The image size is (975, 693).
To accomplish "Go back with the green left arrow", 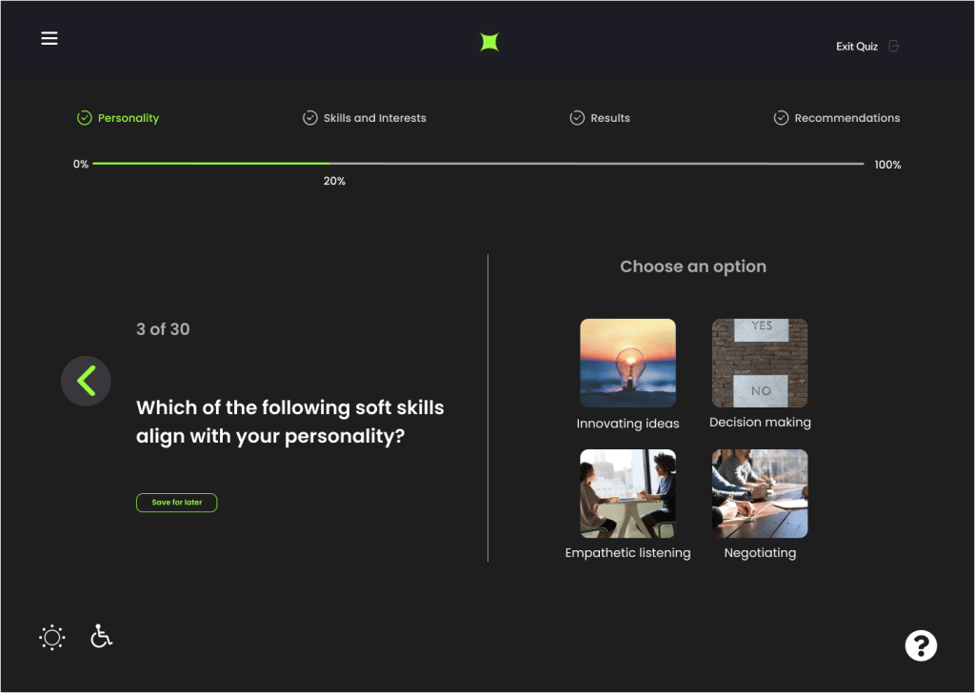I will pyautogui.click(x=86, y=381).
